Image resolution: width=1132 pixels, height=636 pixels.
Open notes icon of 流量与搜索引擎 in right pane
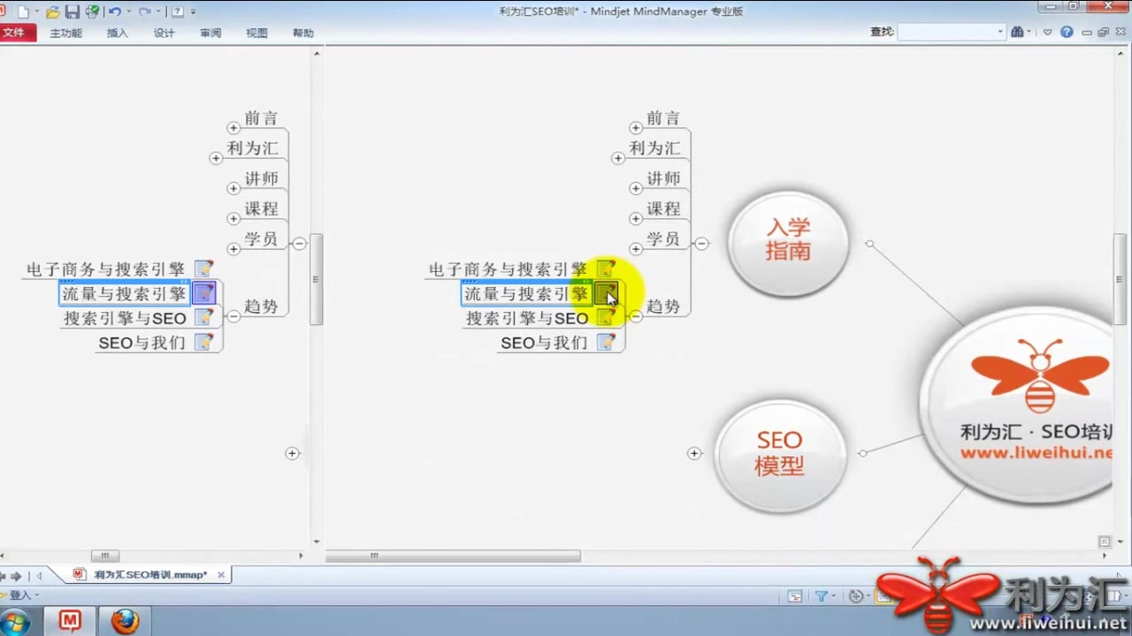tap(606, 292)
